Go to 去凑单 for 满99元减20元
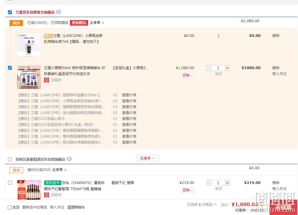This screenshot has width=298, height=215. click(x=59, y=170)
